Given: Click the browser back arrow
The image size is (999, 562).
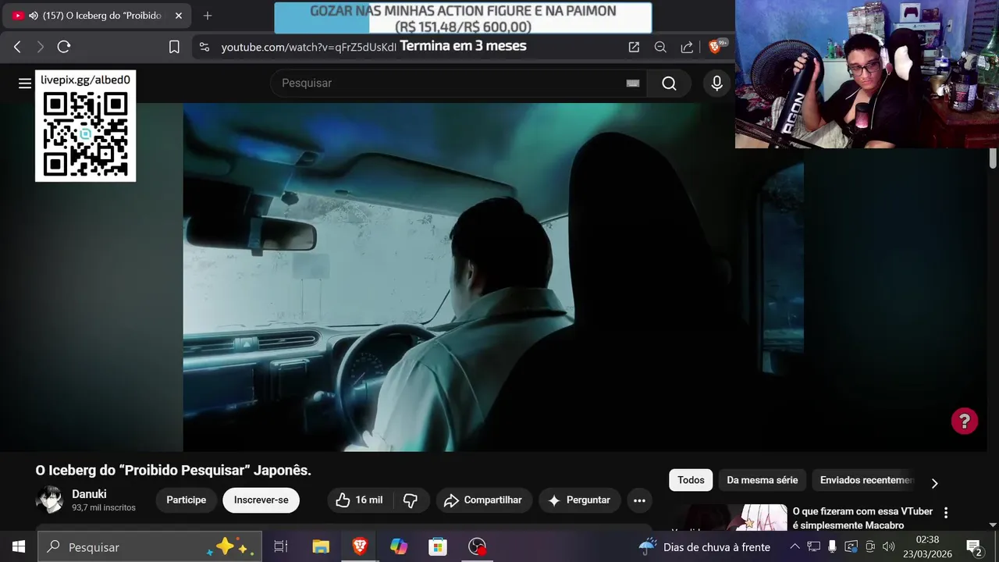Looking at the screenshot, I should [x=17, y=47].
